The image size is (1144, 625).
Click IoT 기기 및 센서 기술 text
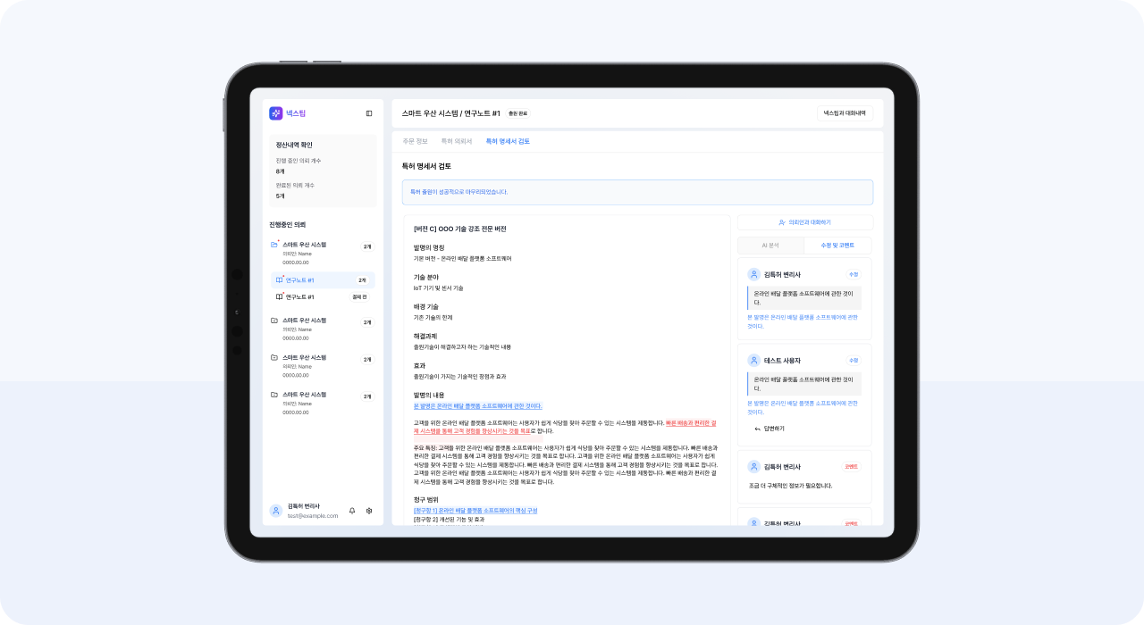(x=438, y=288)
